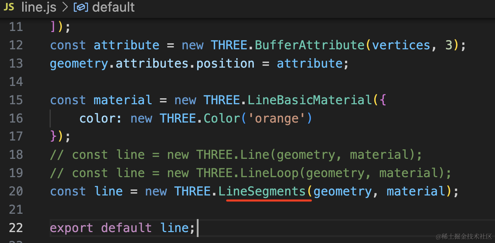The height and width of the screenshot is (243, 495).
Task: Click the commented THREE.LineLoop line
Action: coord(250,173)
